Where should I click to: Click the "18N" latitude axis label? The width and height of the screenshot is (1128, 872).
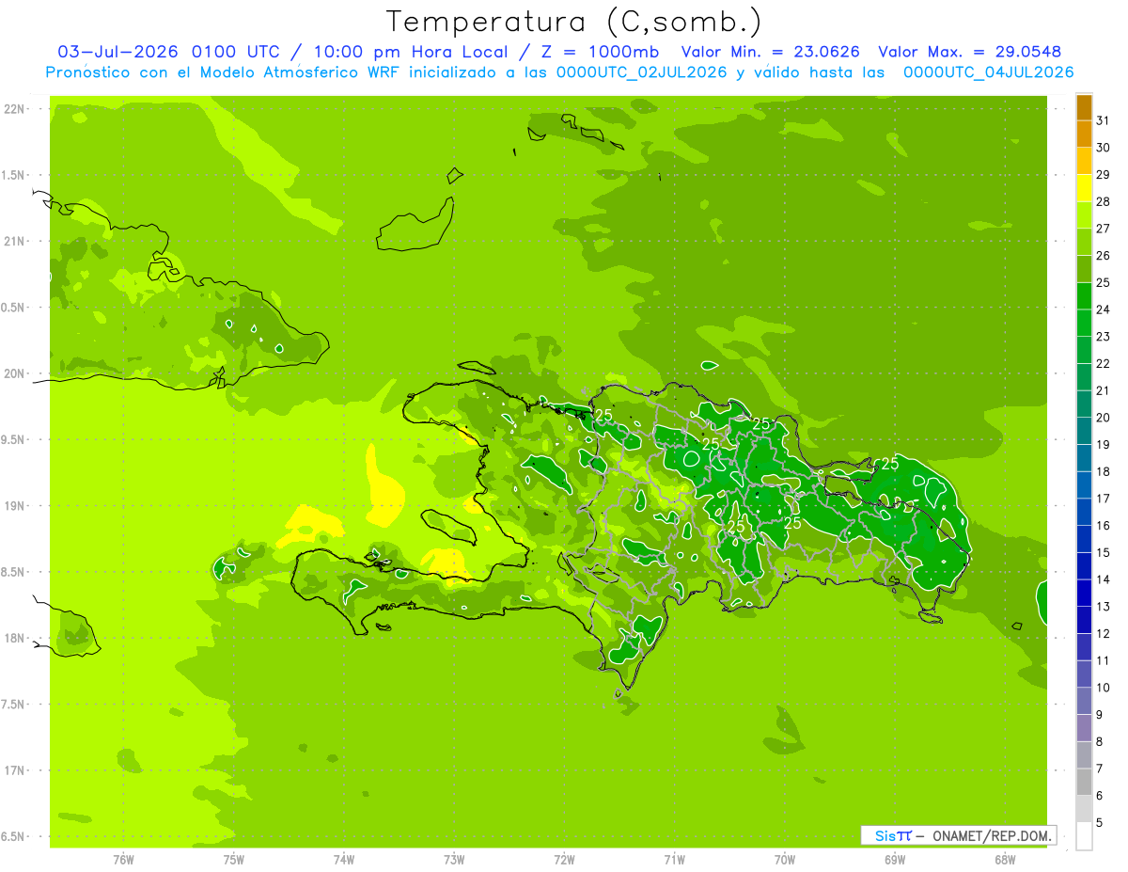pos(13,638)
